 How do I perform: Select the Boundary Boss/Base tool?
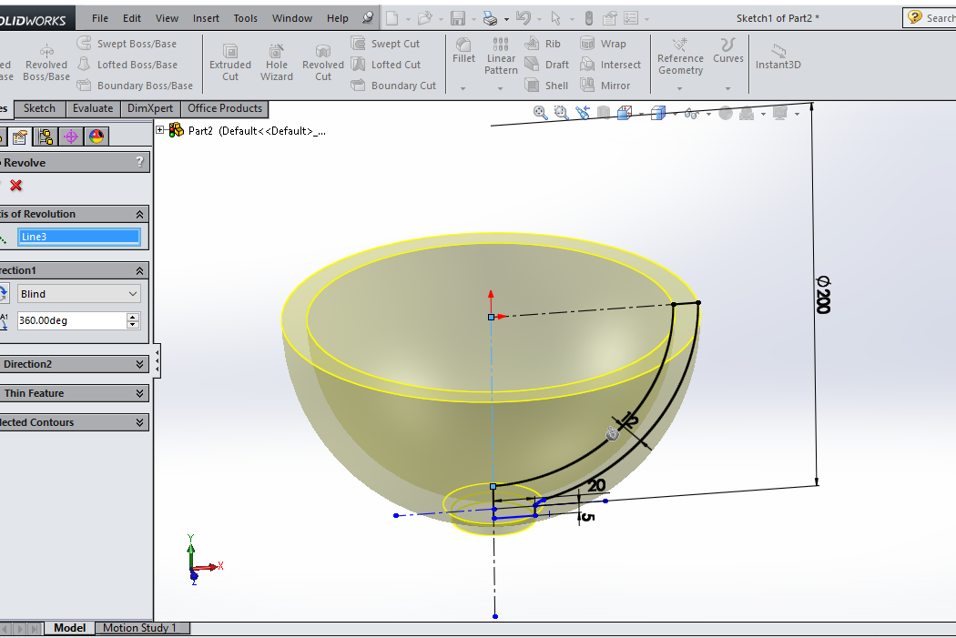coord(135,86)
